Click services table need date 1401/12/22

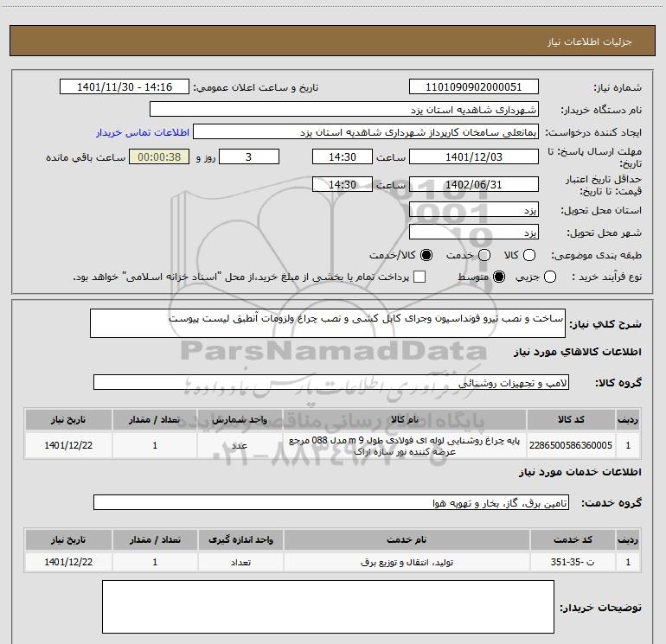pos(68,562)
